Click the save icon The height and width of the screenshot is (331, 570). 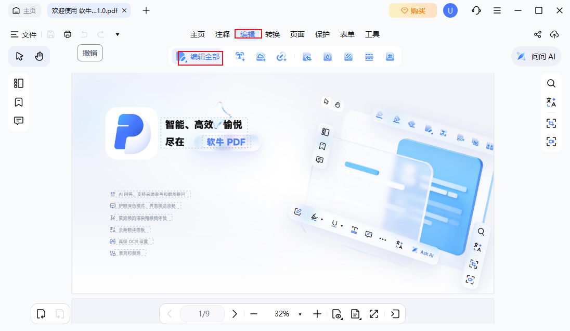[51, 34]
